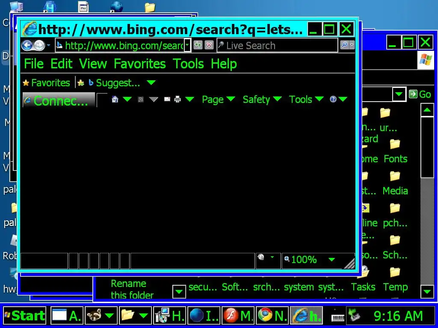Click the Read Mail envelope icon

(x=167, y=99)
